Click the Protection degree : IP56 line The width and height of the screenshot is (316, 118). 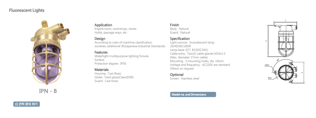pos(109,64)
